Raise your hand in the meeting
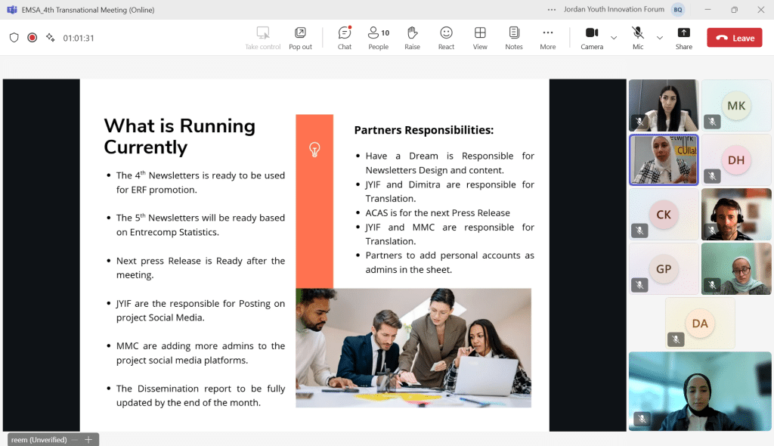 [x=412, y=38]
